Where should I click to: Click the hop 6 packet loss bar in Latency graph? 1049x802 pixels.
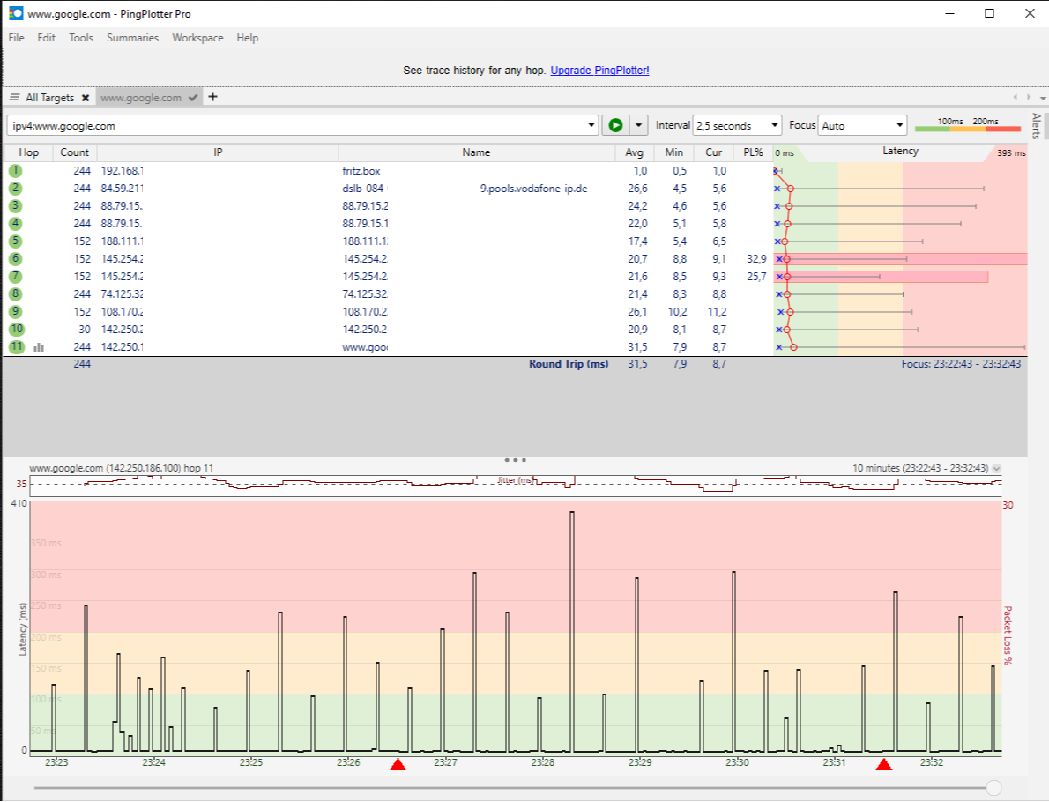click(x=901, y=259)
